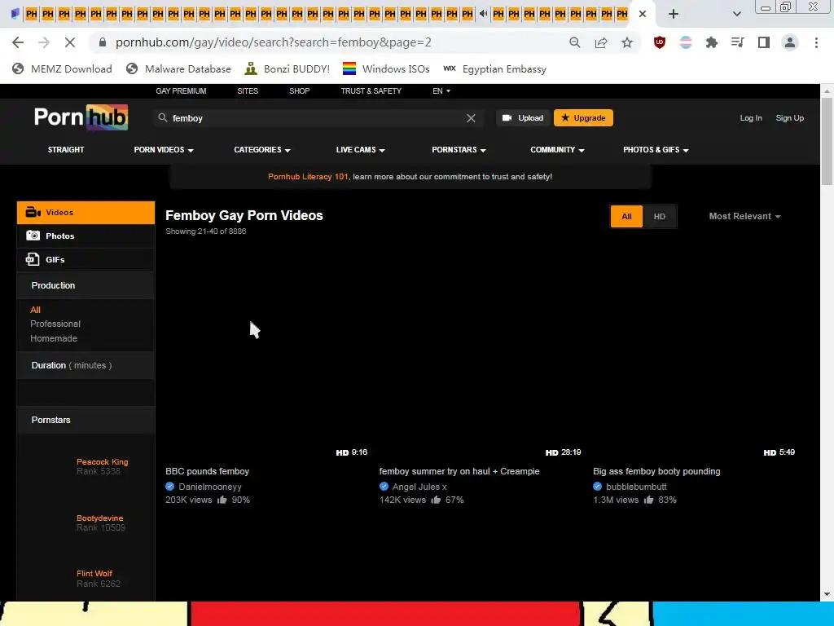Expand the PHOTOS & GIFS menu

pos(656,150)
